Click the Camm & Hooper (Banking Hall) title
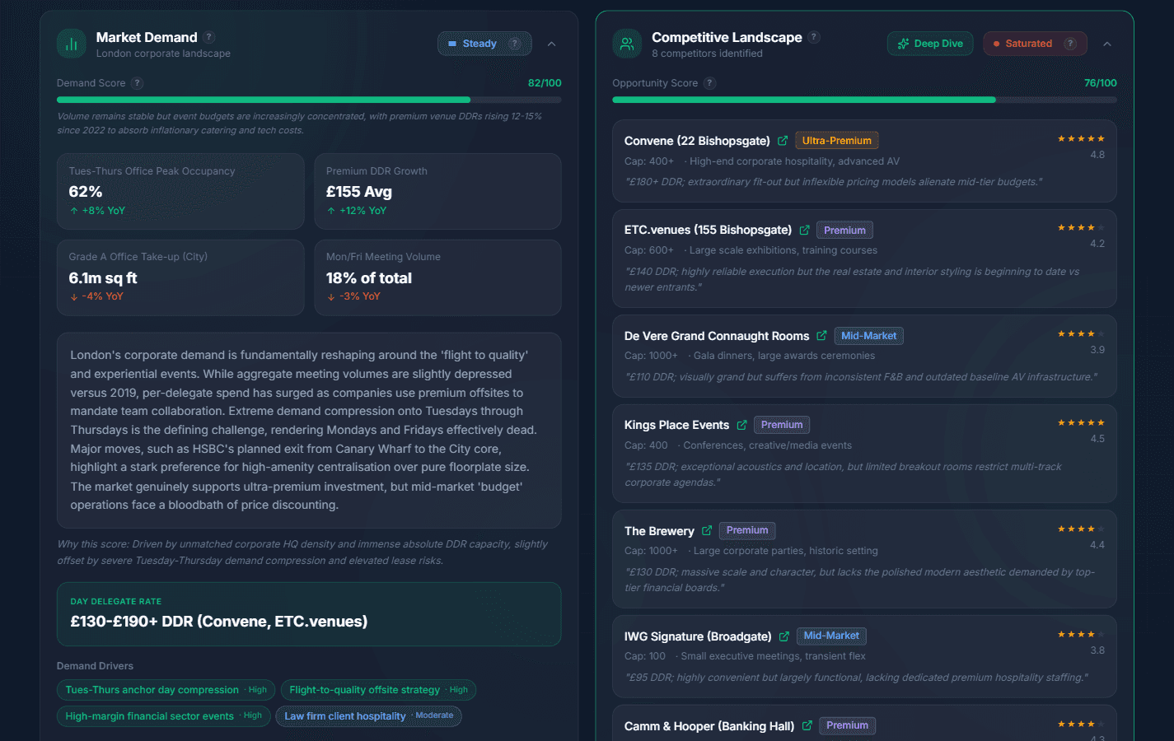Image resolution: width=1174 pixels, height=741 pixels. 709,726
